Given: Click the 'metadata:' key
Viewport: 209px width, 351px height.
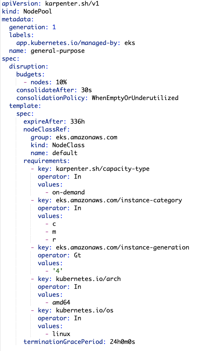Looking at the screenshot, I should (x=18, y=19).
